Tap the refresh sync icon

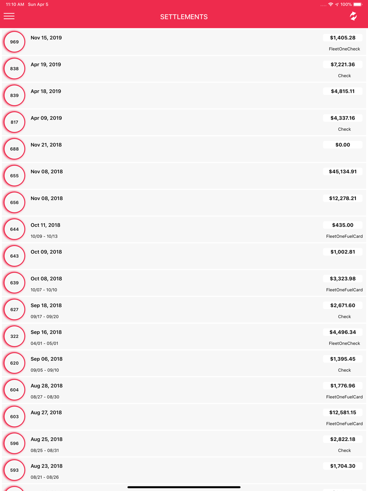[353, 16]
